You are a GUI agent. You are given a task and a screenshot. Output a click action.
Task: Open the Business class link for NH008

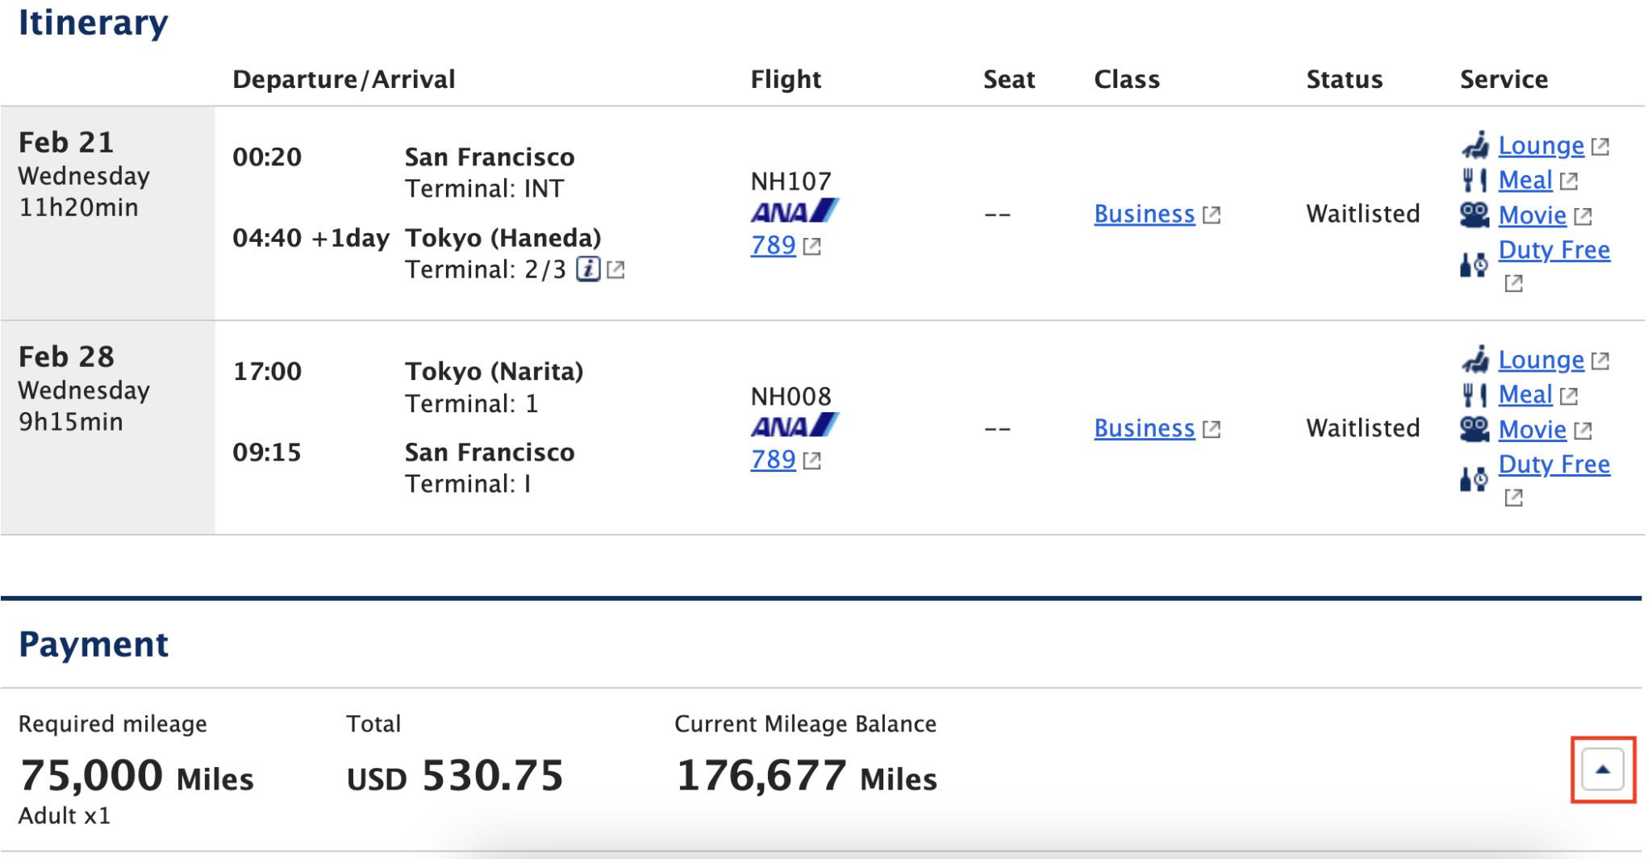pos(1145,428)
